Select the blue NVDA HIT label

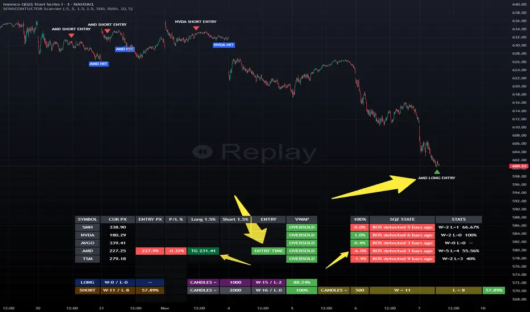coord(223,45)
